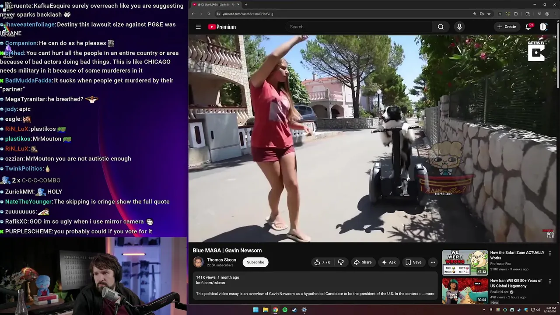This screenshot has width=560, height=315.
Task: Open Chrome three-dot menu
Action: click(x=555, y=14)
